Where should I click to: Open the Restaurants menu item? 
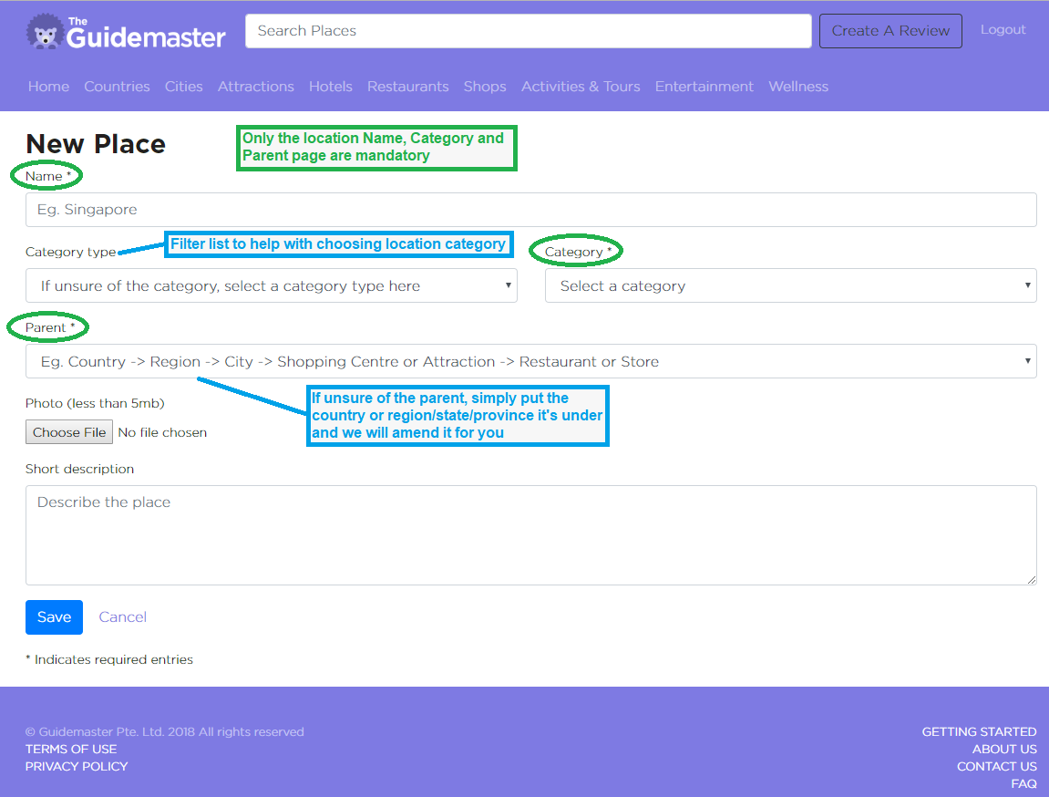[x=408, y=87]
